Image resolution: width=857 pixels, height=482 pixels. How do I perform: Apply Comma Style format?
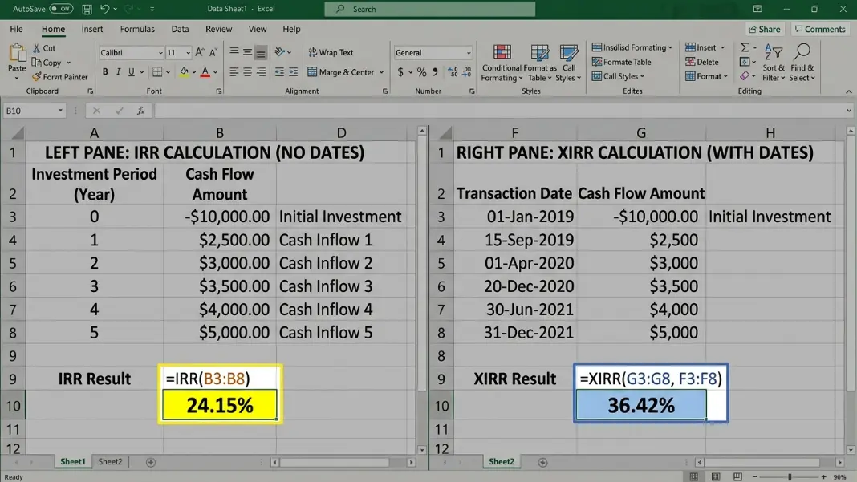(435, 72)
